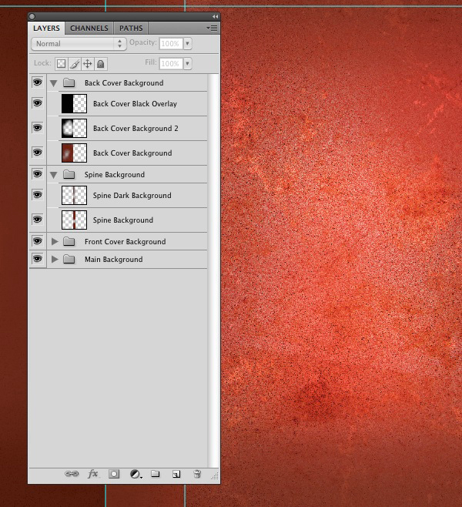The height and width of the screenshot is (507, 462).
Task: Select Back Cover Background layer thumbnail
Action: pyautogui.click(x=75, y=153)
